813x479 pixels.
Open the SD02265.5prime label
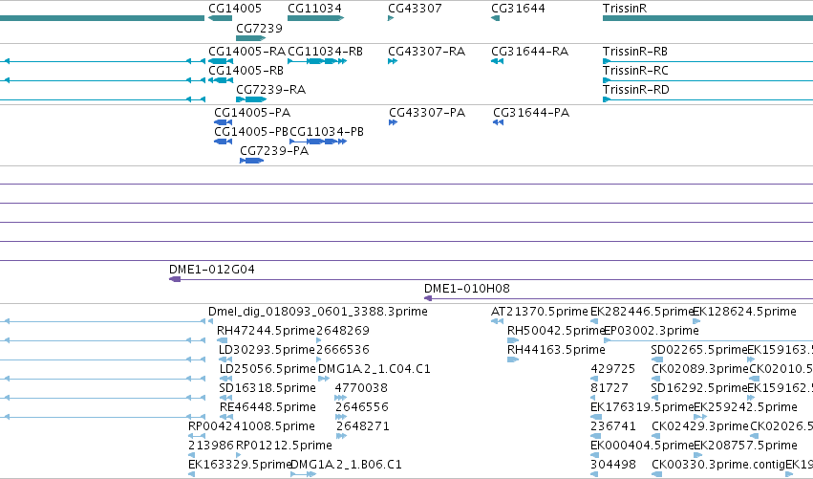(699, 350)
